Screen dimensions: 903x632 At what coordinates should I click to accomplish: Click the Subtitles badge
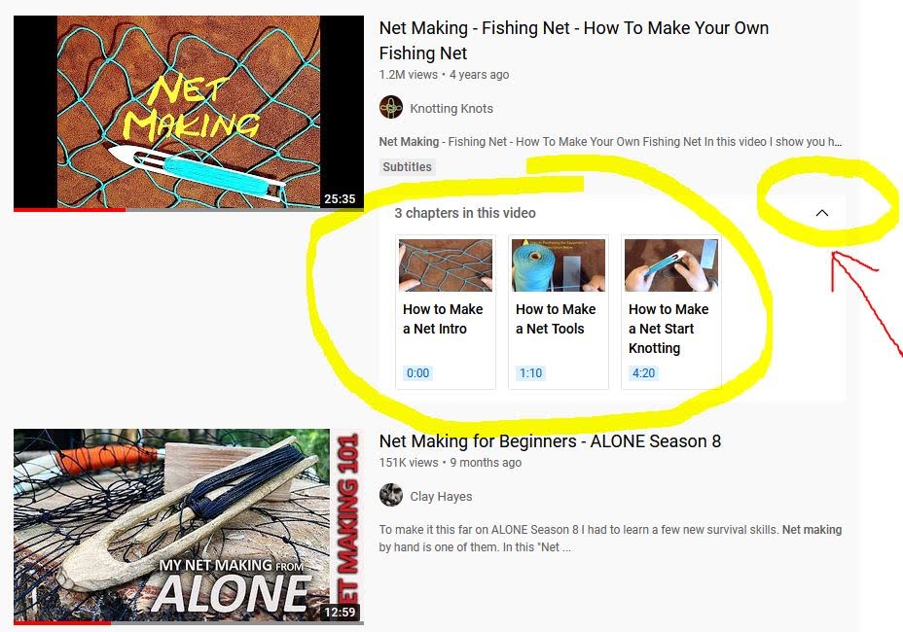point(407,167)
